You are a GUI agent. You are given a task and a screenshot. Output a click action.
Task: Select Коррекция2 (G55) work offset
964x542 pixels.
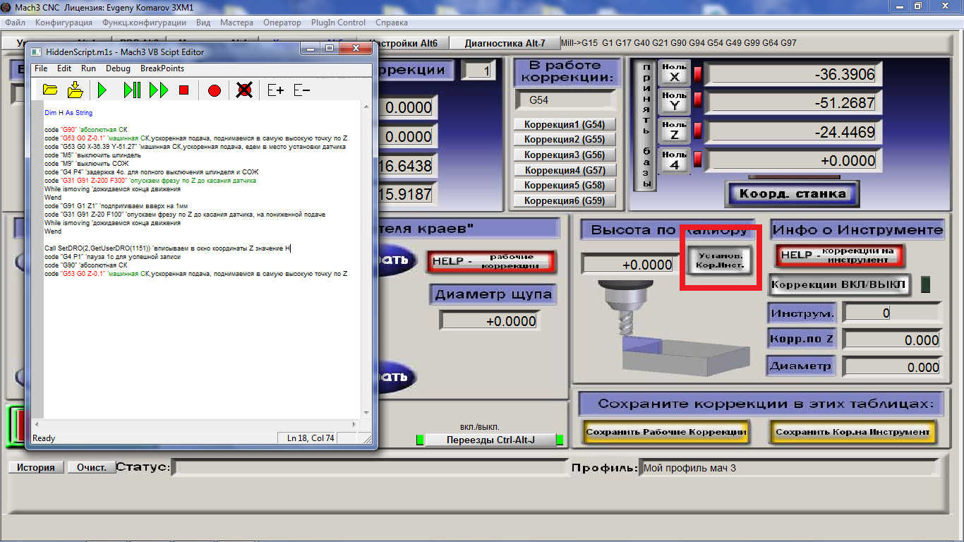pyautogui.click(x=565, y=140)
